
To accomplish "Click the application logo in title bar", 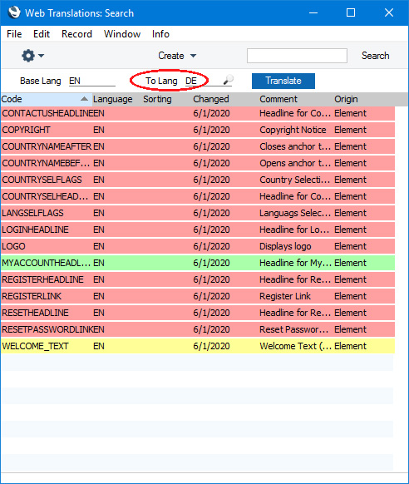I will pyautogui.click(x=14, y=12).
